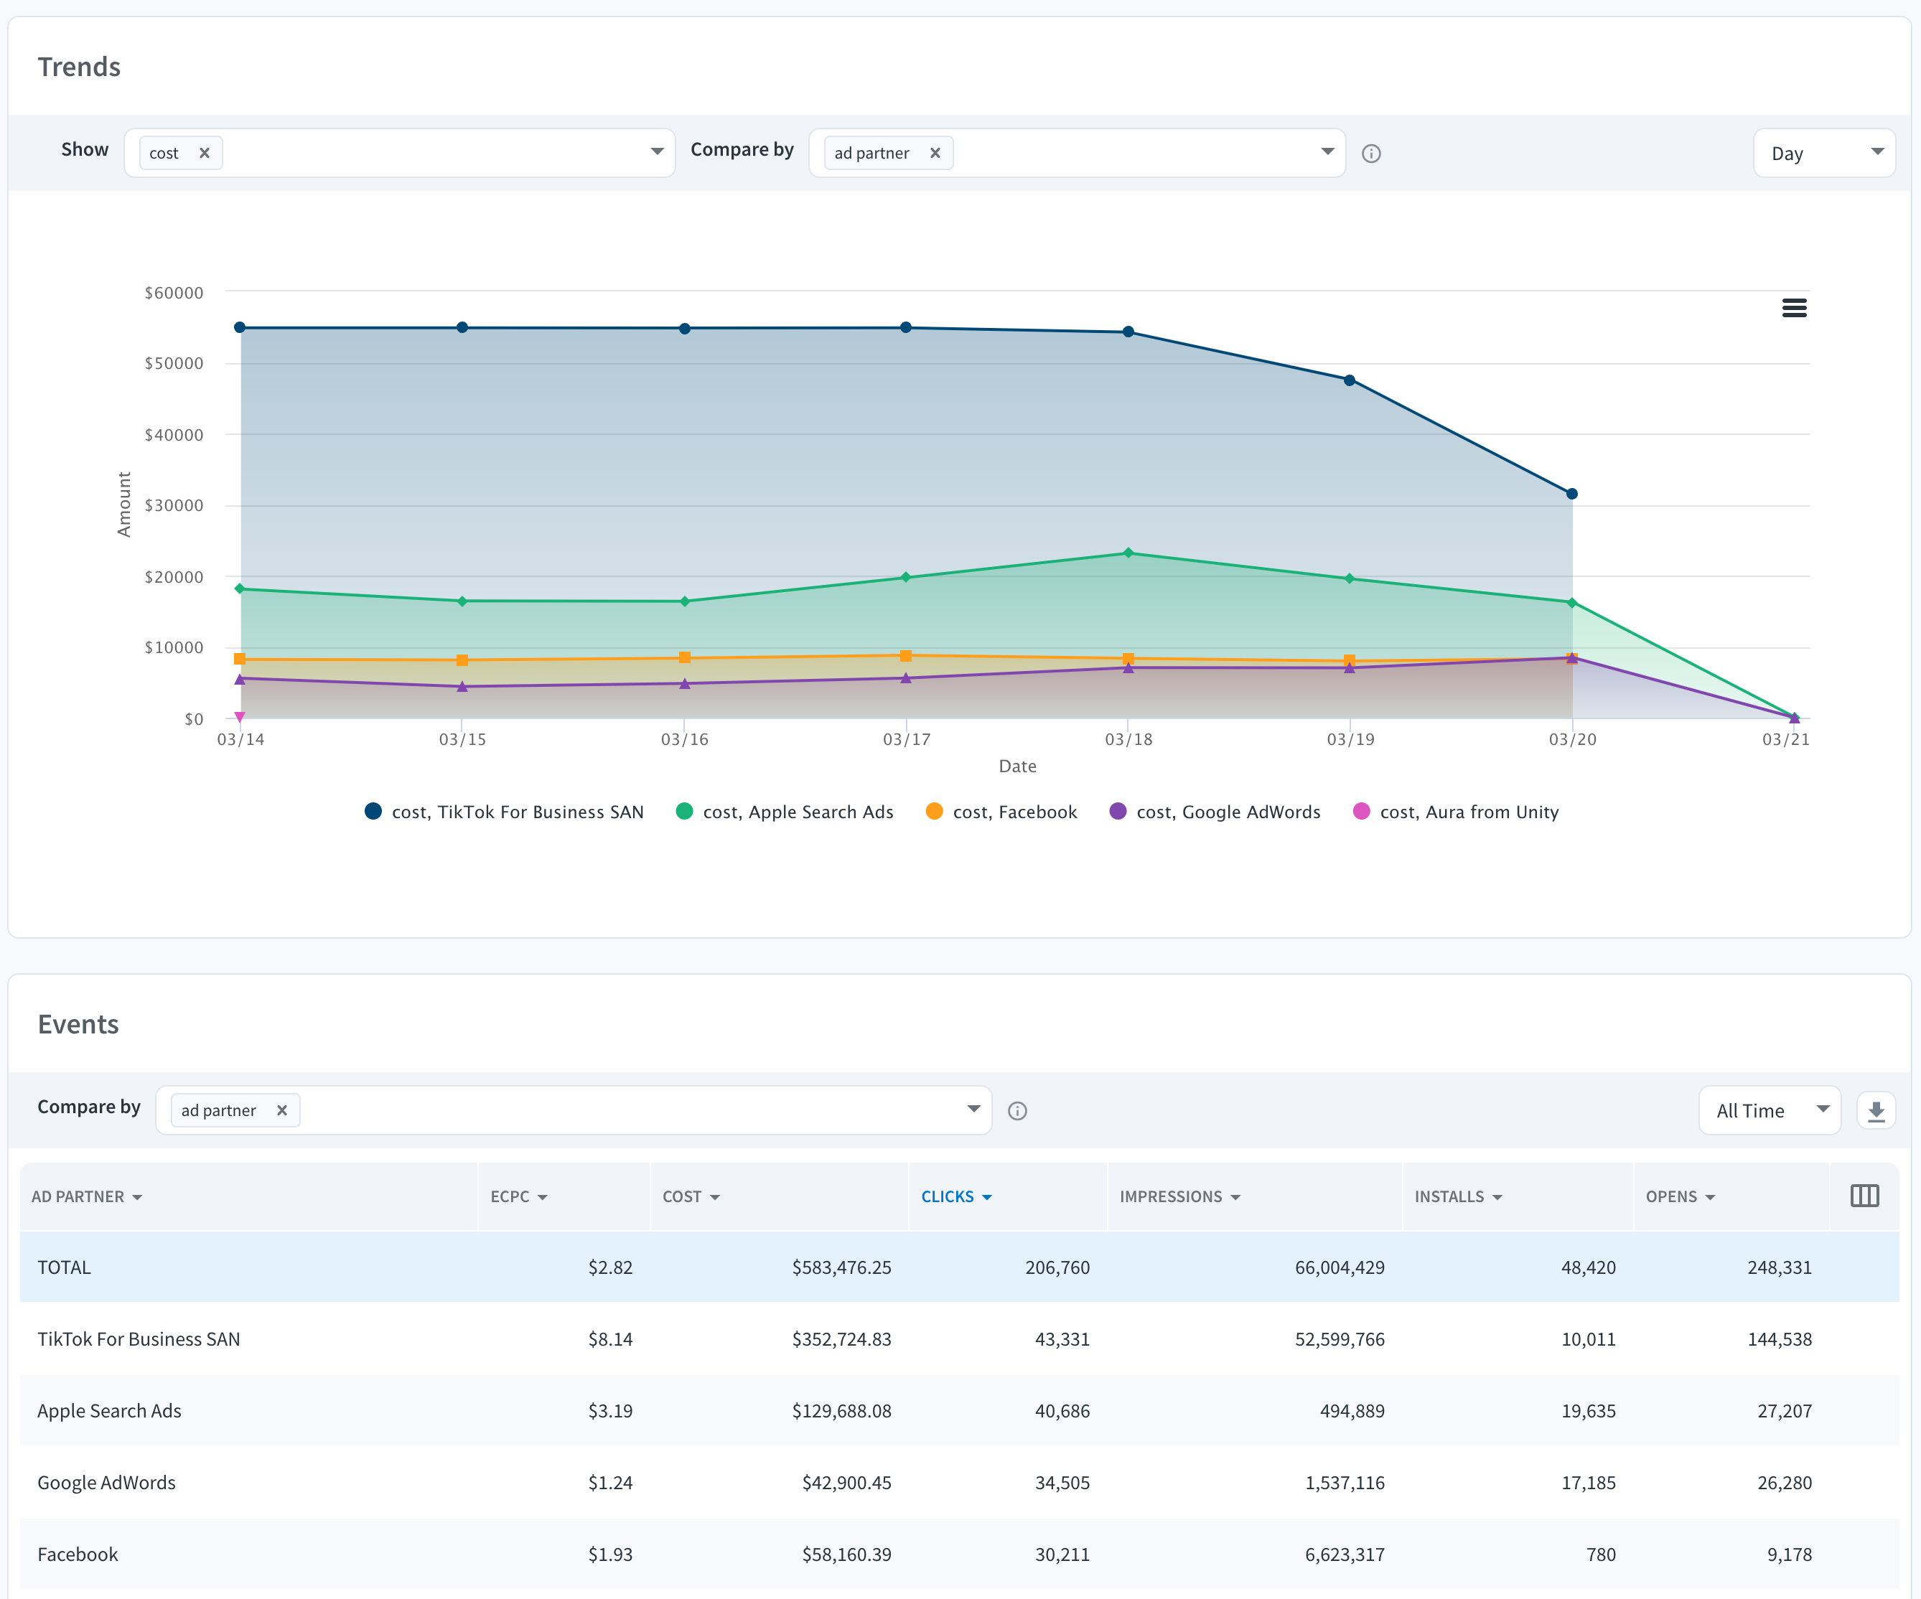Toggle Facebook cost legend series
This screenshot has height=1599, width=1921.
(1001, 812)
